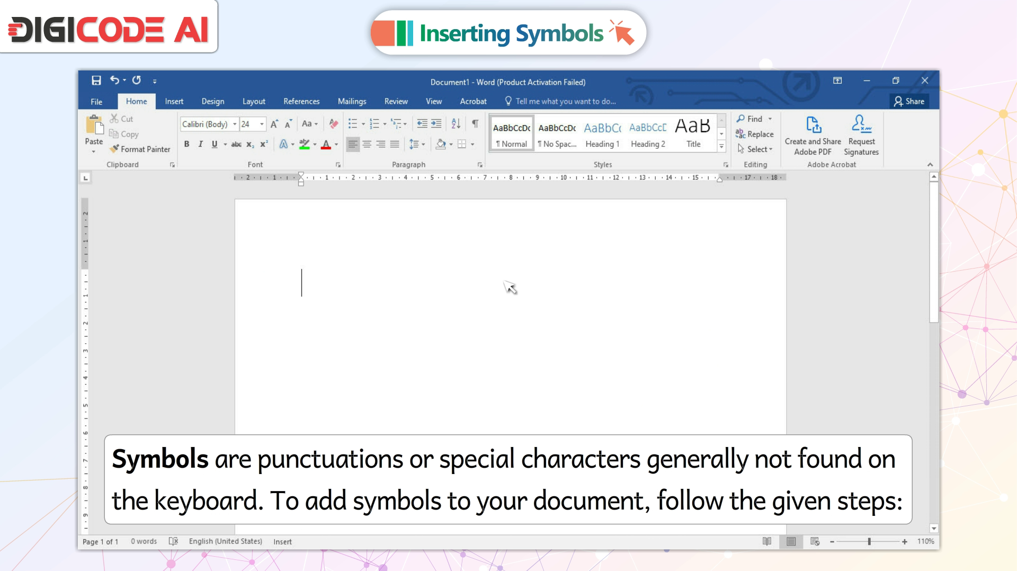Select the Format Painter tool

click(x=140, y=149)
